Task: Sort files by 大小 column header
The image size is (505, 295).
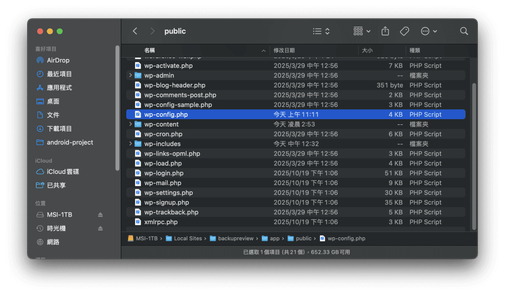Action: pyautogui.click(x=367, y=50)
